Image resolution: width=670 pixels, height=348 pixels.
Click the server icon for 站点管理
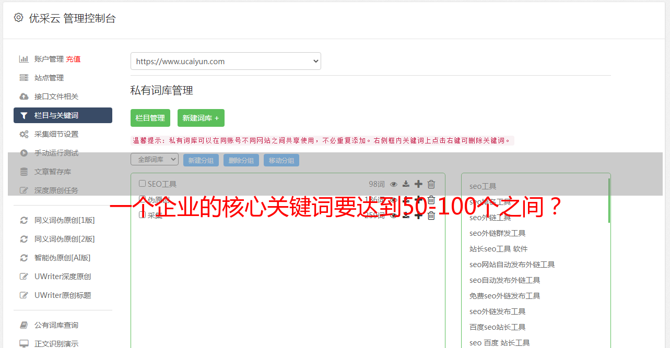click(23, 78)
